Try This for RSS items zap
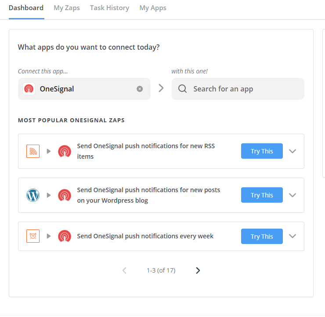Screen dimensions: 325x317 click(262, 151)
